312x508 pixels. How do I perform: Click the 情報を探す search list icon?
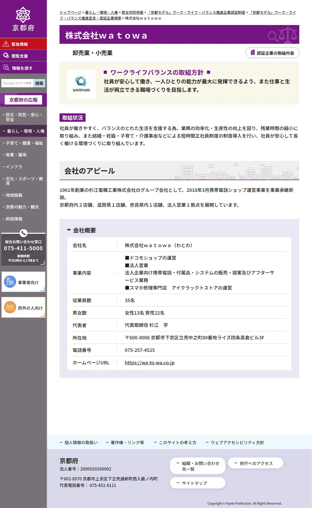tap(6, 68)
